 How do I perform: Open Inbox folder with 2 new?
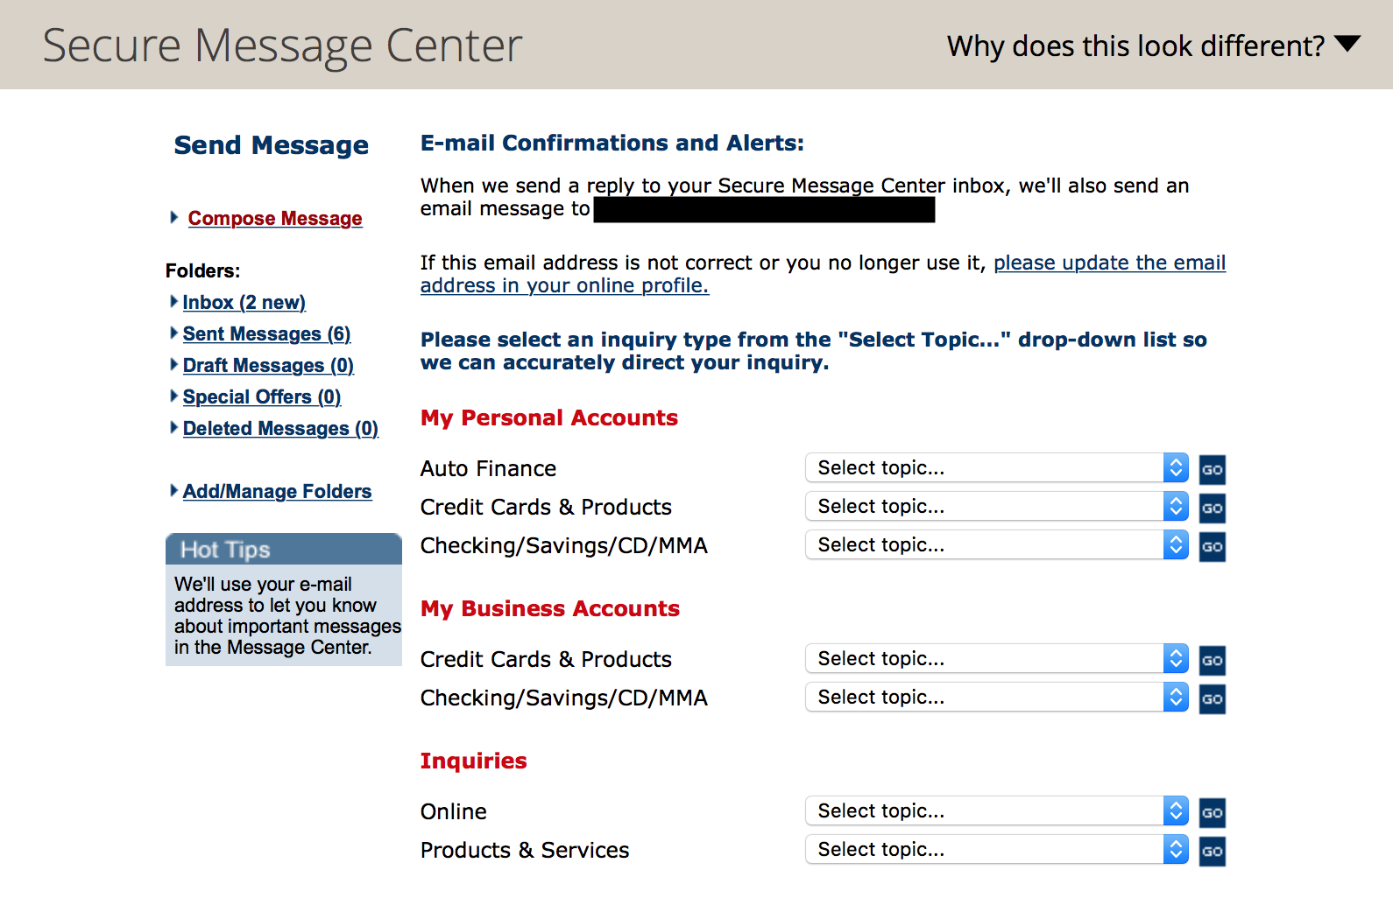click(244, 303)
